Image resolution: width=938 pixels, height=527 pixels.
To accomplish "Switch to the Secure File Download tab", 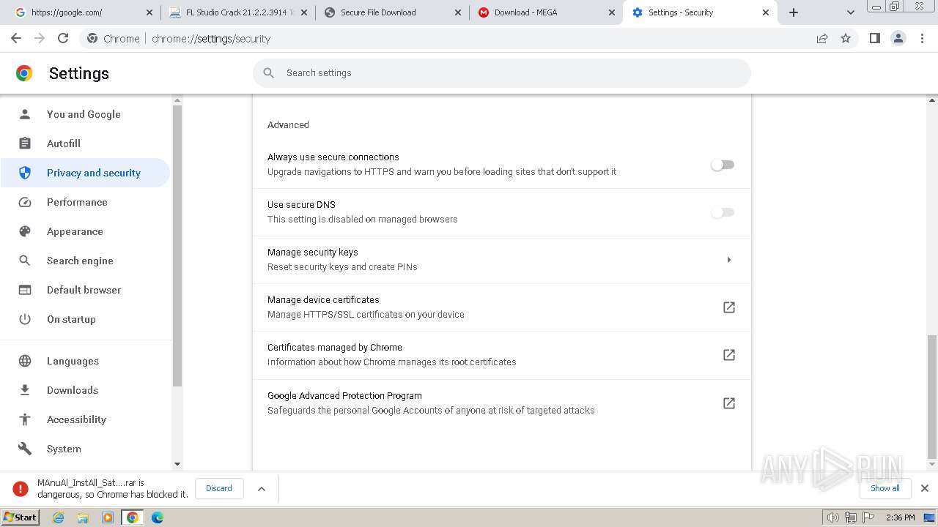I will tap(392, 12).
